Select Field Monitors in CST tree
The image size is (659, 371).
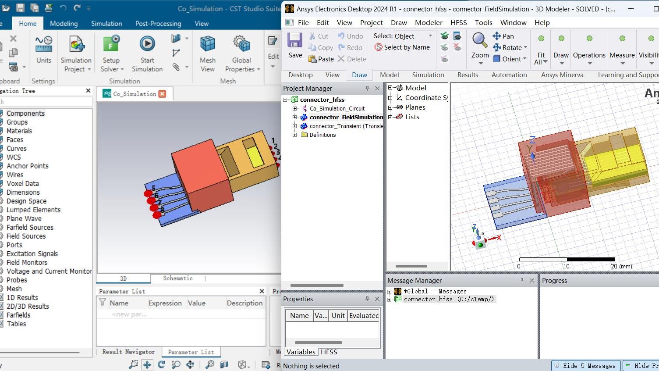(x=27, y=262)
